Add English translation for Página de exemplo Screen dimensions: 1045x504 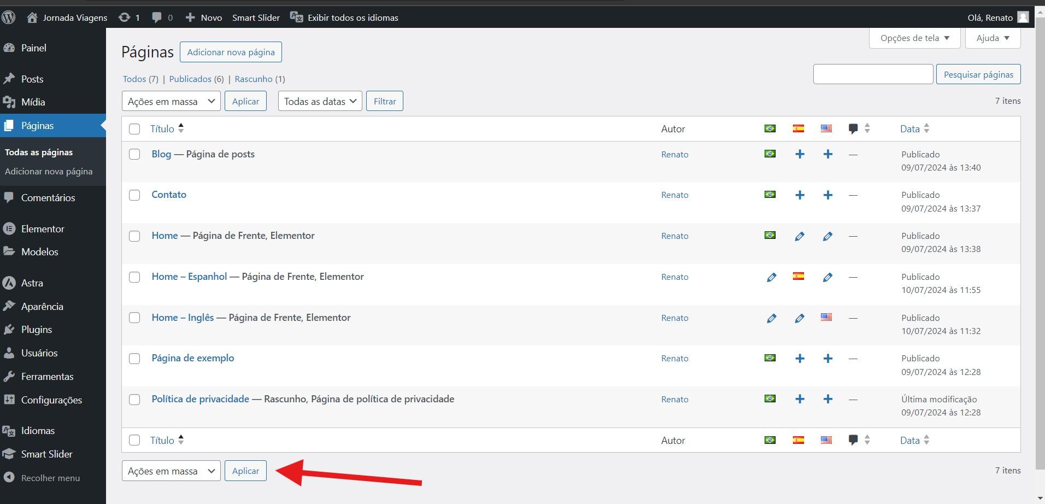pos(828,359)
